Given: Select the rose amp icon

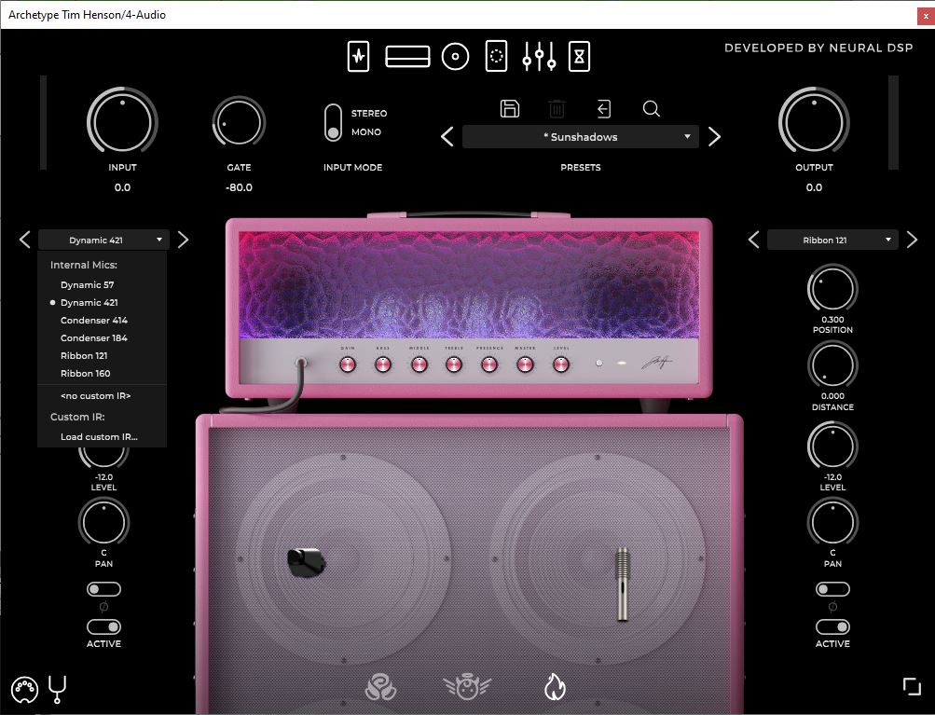Looking at the screenshot, I should [x=380, y=686].
